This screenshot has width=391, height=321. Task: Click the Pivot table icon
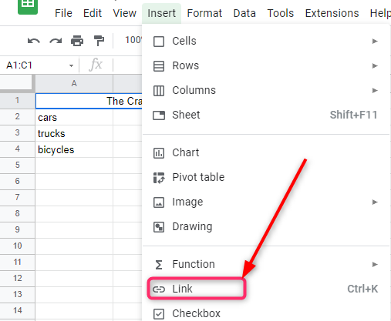(x=159, y=178)
